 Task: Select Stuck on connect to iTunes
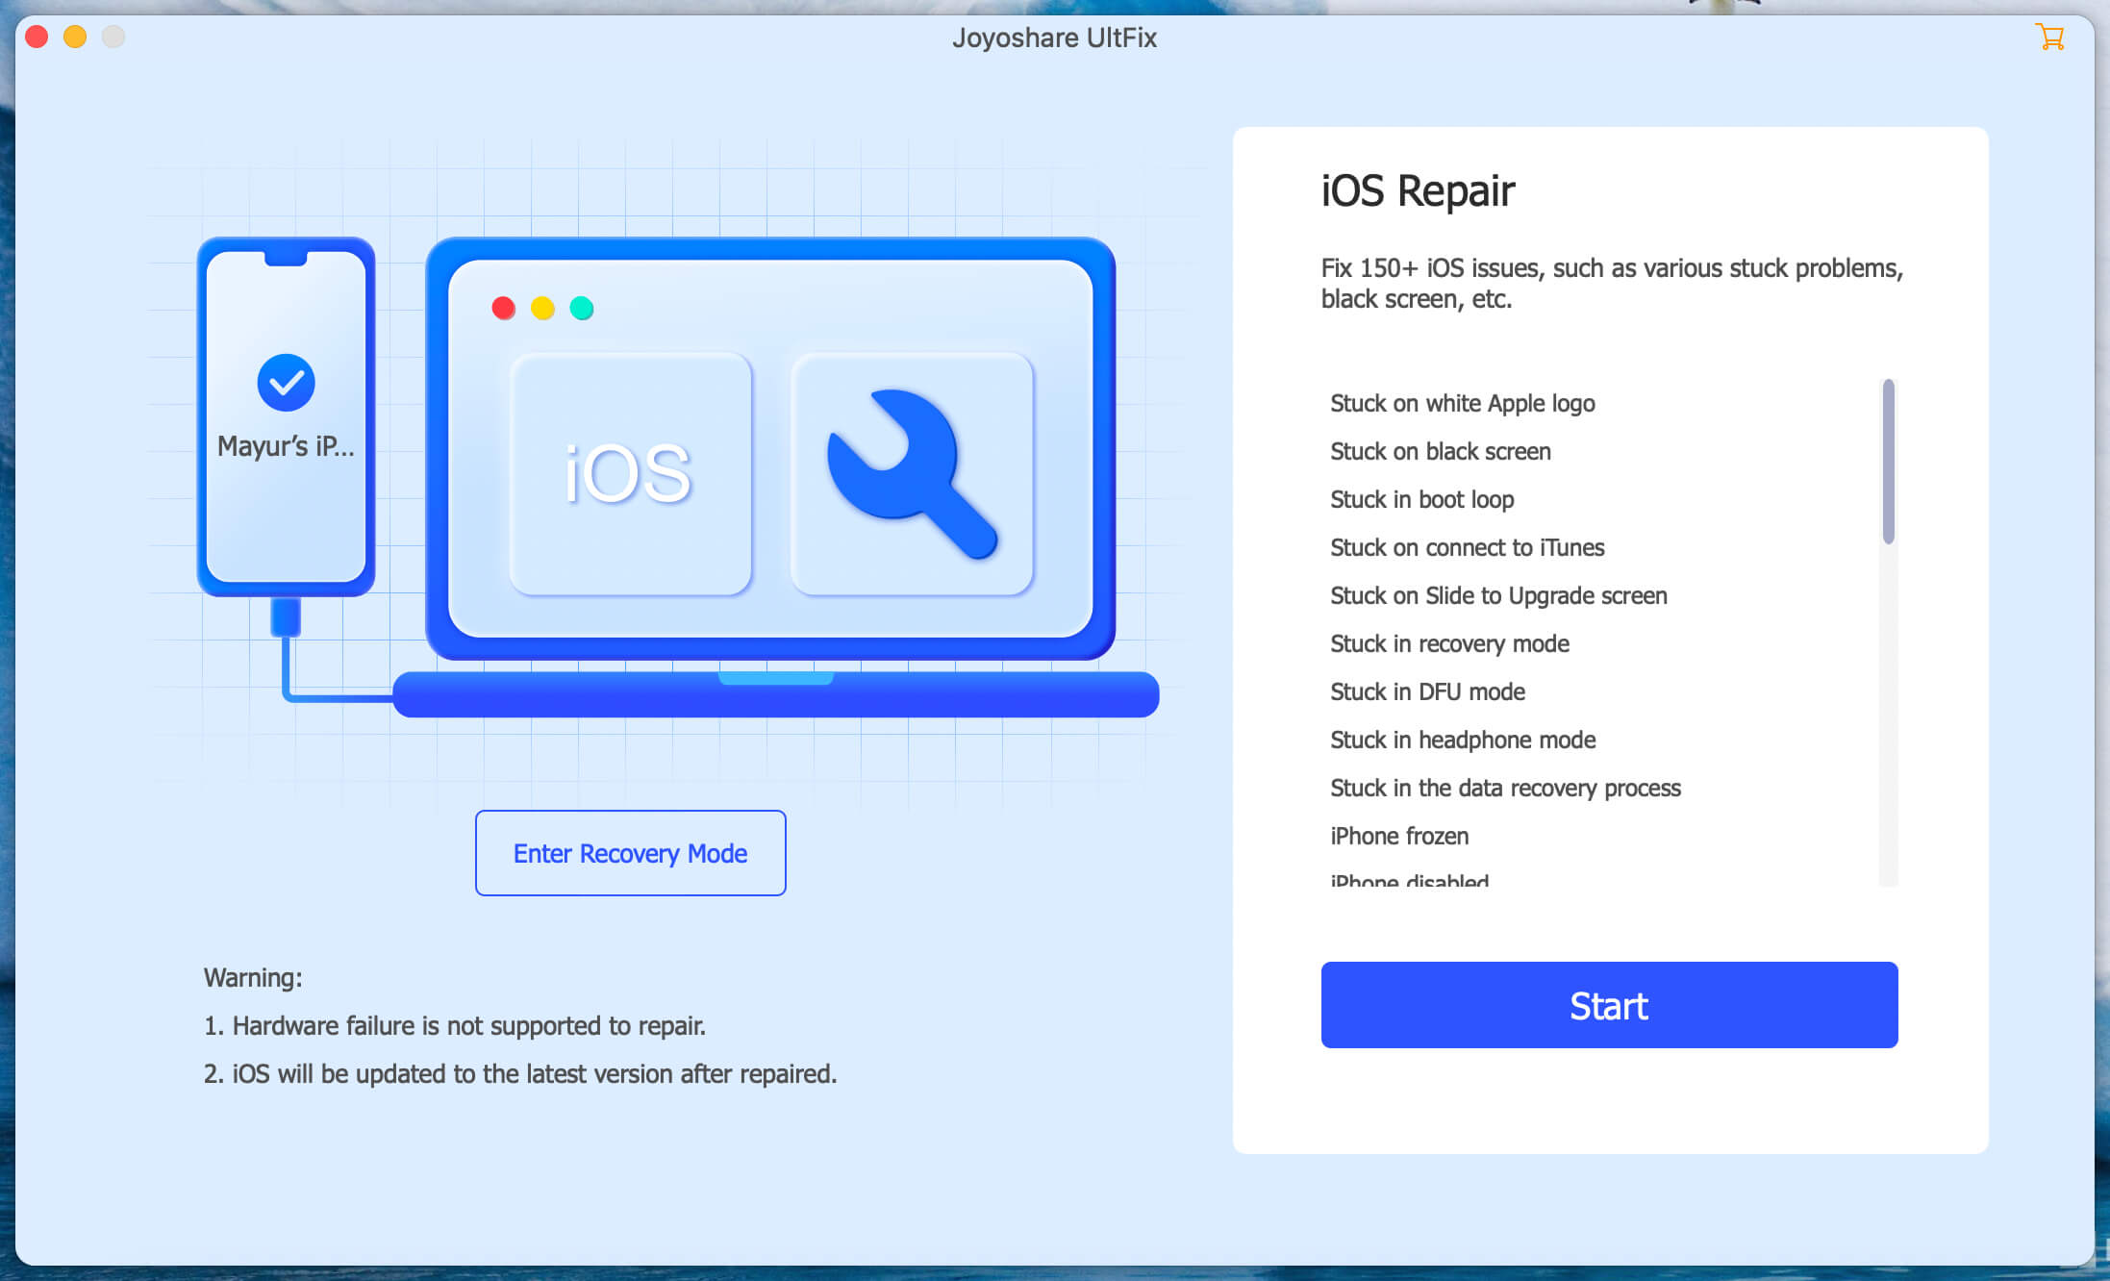[x=1467, y=547]
